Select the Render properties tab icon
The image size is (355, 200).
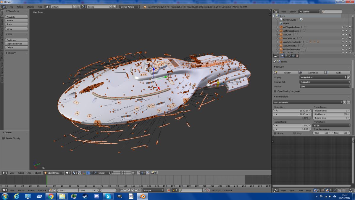pyautogui.click(x=283, y=55)
